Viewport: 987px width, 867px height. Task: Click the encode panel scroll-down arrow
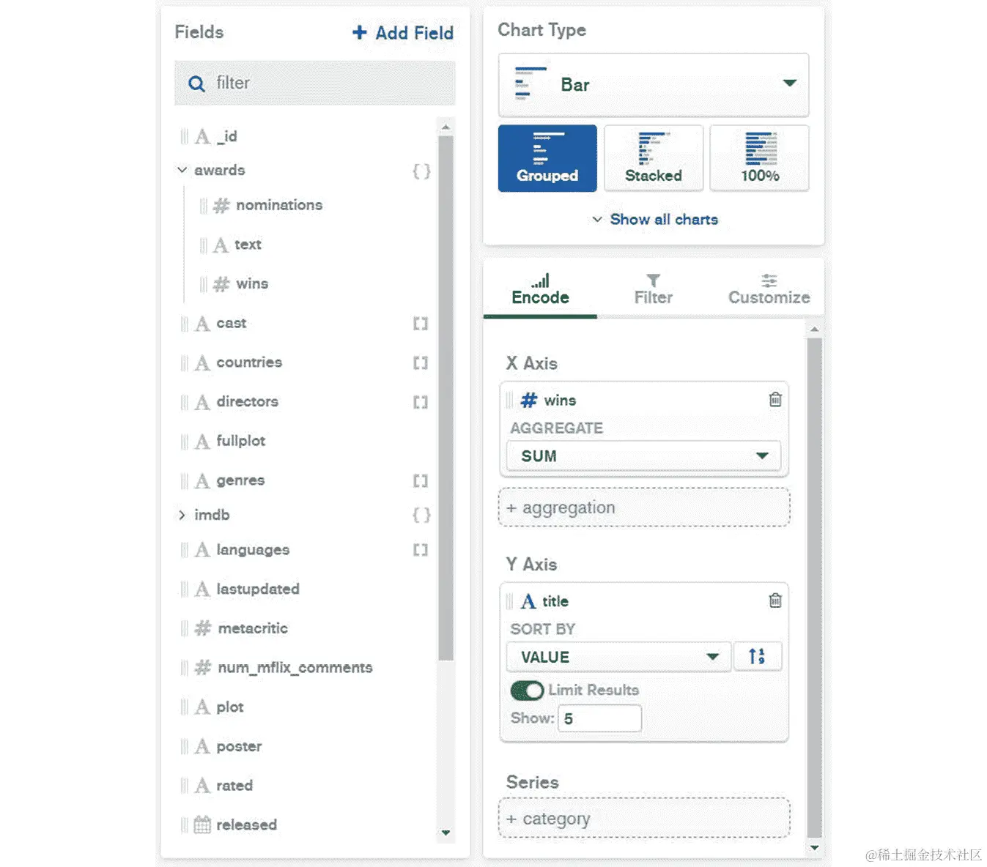[x=814, y=848]
